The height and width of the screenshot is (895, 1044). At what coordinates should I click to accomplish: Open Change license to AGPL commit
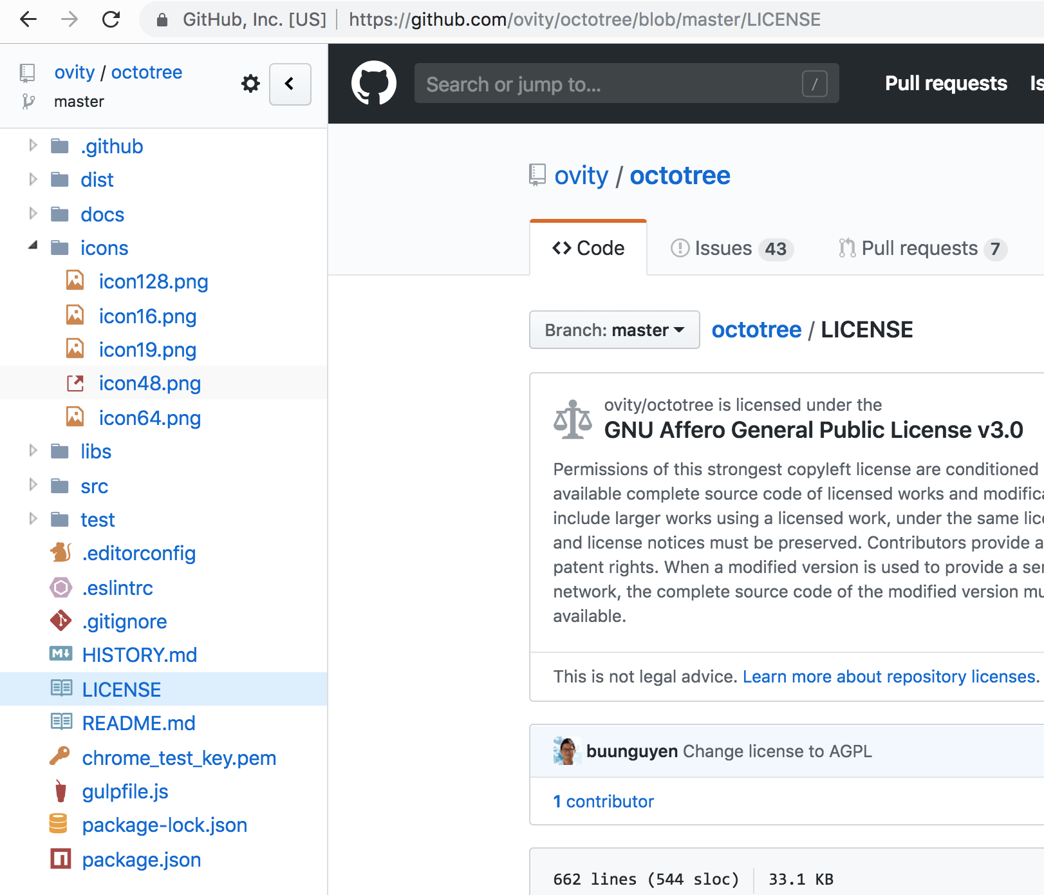click(777, 751)
